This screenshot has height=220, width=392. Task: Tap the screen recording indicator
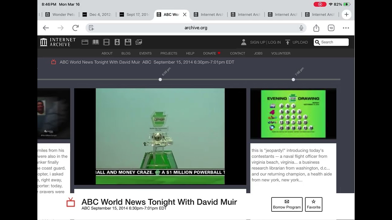pos(320,4)
